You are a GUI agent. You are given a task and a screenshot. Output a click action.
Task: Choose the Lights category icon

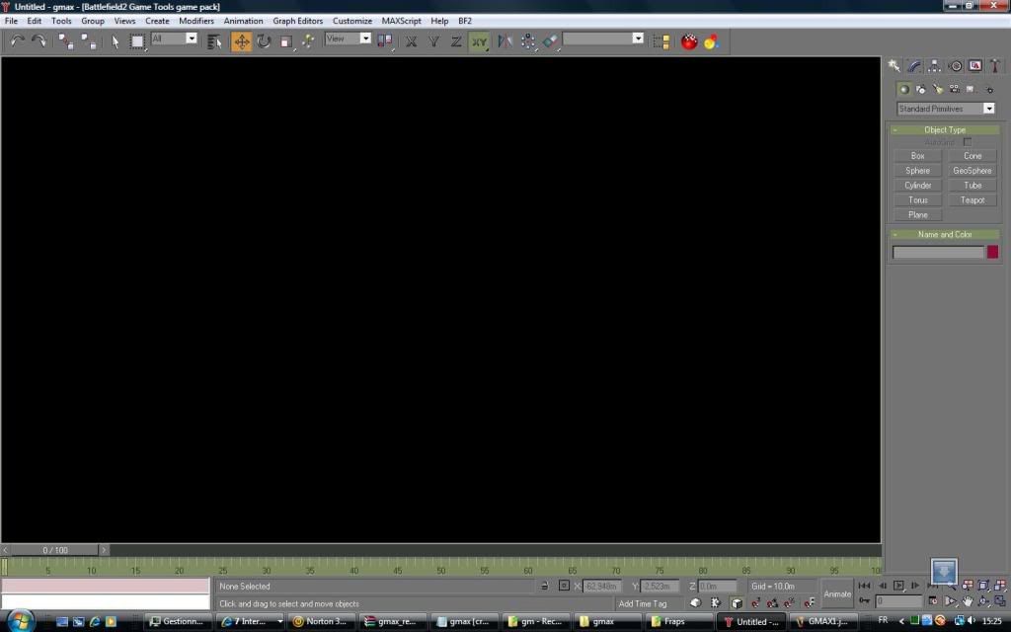[936, 89]
